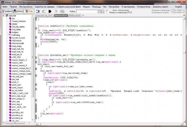Image resolution: width=187 pixels, height=127 pixels.
Task: Click the InitDialog icon in tree
Action: (x=10, y=35)
